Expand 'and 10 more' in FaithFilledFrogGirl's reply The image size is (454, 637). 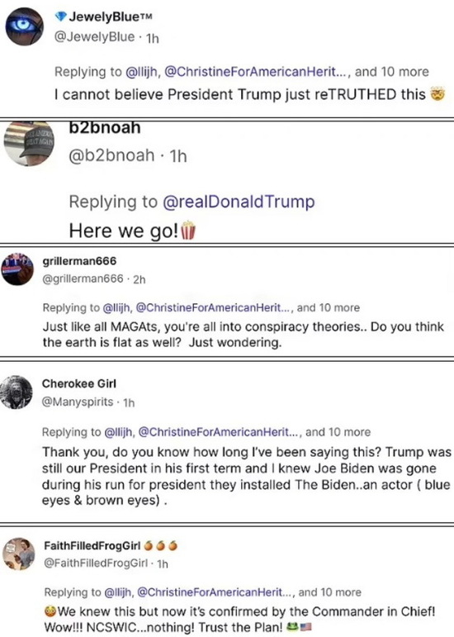click(x=329, y=592)
